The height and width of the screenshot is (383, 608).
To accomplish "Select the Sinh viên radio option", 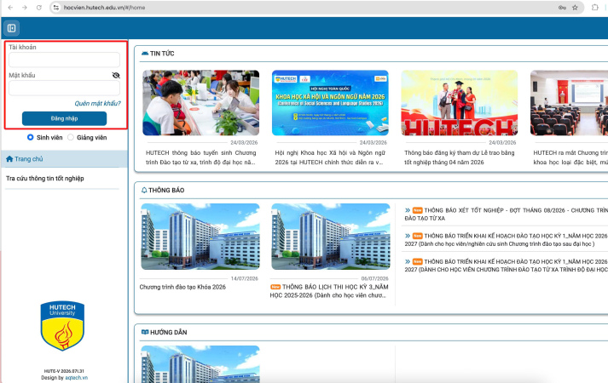I will point(30,137).
